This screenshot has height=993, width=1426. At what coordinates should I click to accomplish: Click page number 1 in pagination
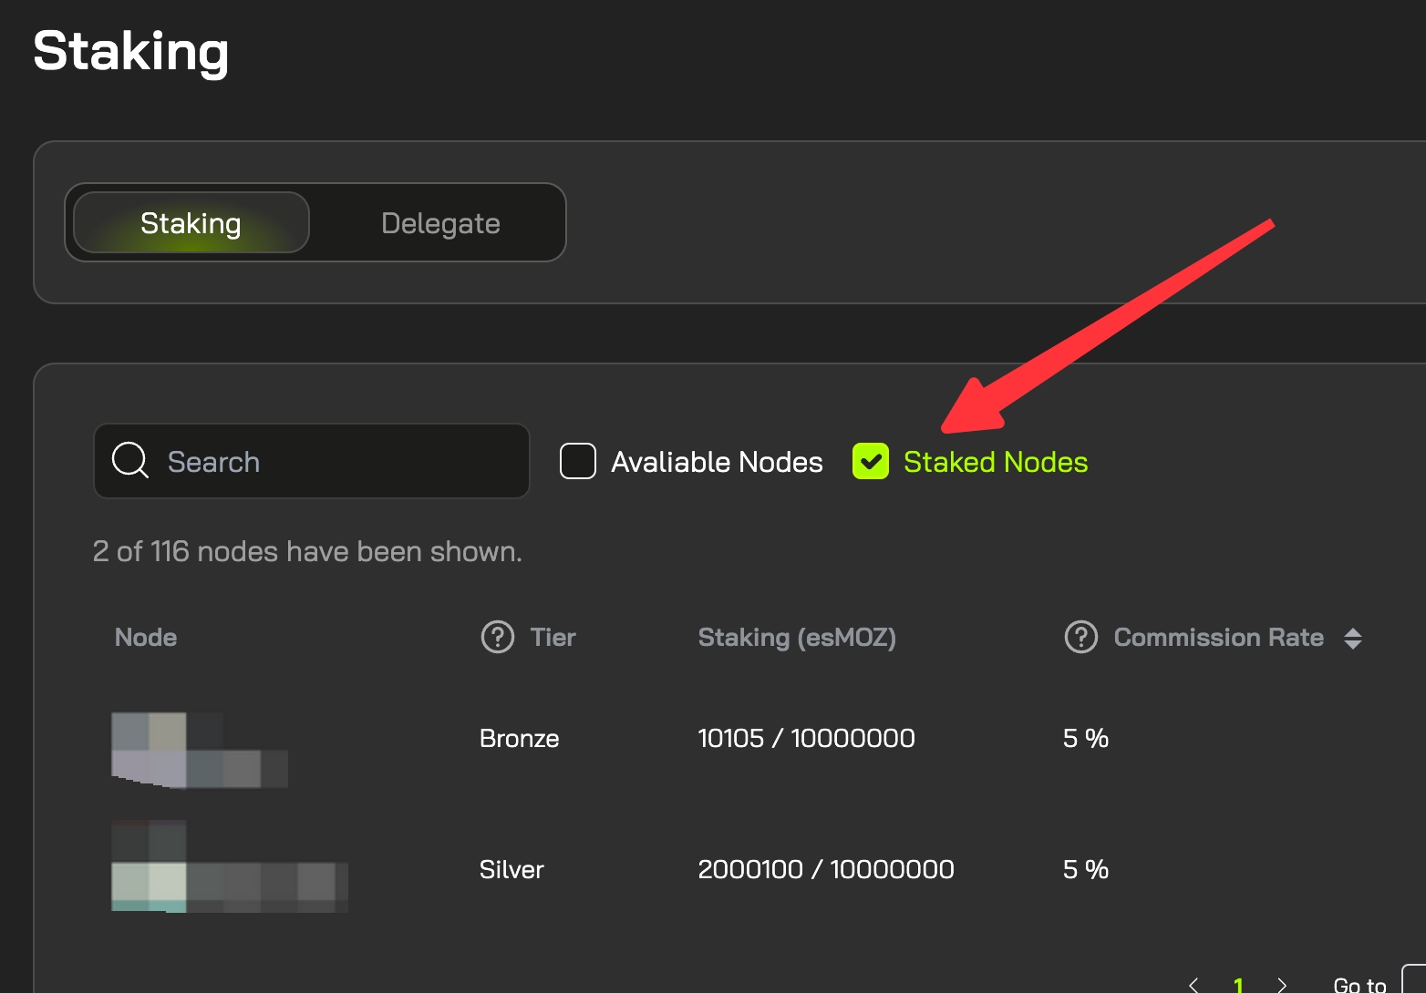[x=1239, y=984]
